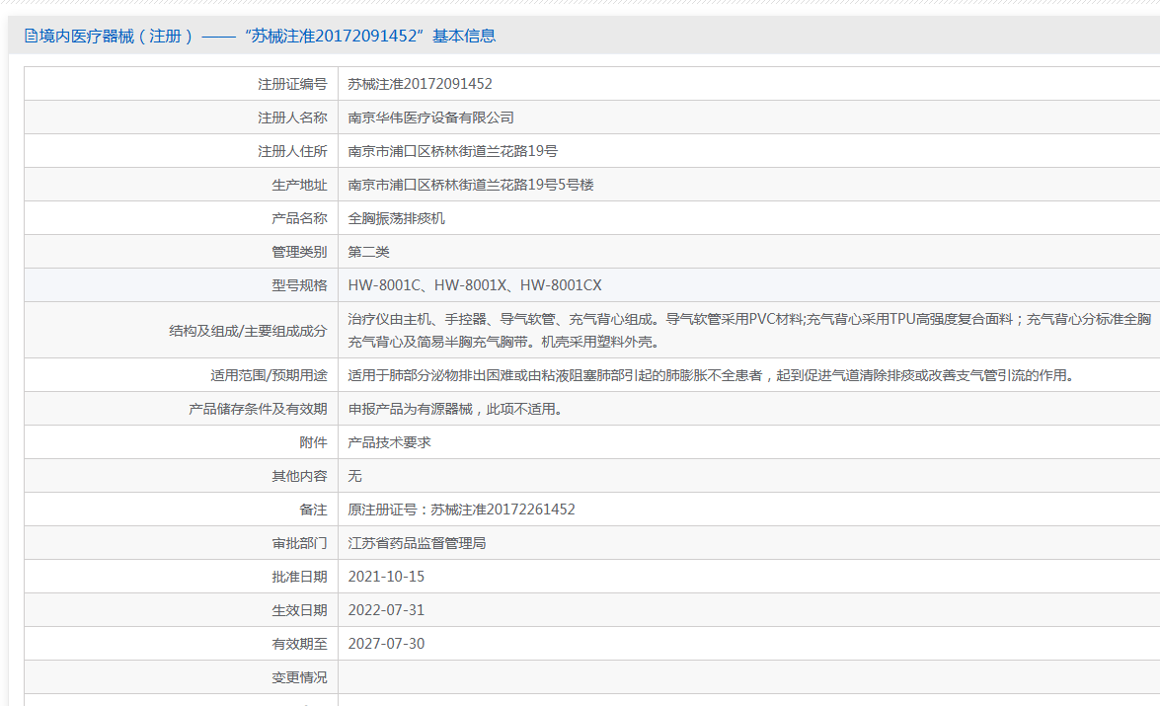Click the 注册人住所 label
This screenshot has width=1160, height=706.
point(292,151)
